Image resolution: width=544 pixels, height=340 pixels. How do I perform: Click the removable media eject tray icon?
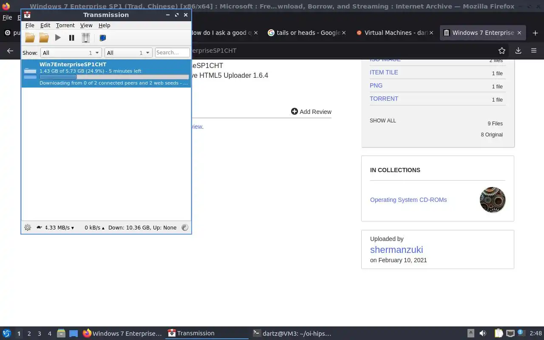470,333
